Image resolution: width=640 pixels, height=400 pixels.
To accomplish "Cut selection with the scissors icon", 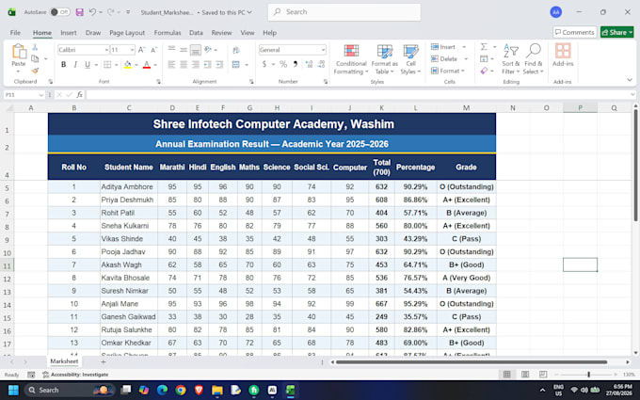I will tap(35, 47).
